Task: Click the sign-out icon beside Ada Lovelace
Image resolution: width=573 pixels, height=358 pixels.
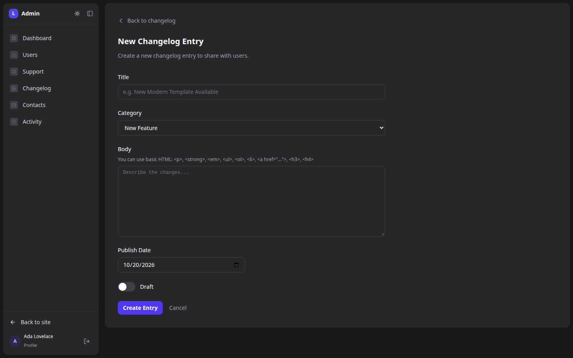Action: pos(87,341)
